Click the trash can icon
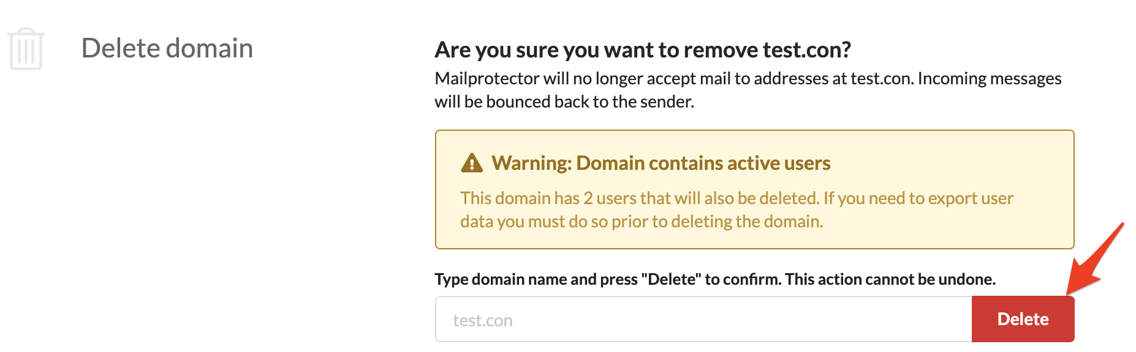 (26, 49)
